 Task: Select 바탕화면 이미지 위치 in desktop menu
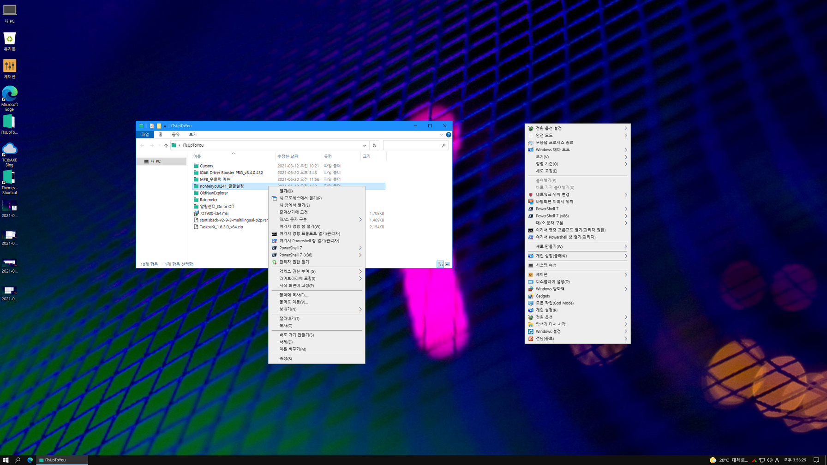[x=577, y=202]
